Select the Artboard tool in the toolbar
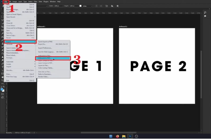211x140 pixels. click(2, 13)
